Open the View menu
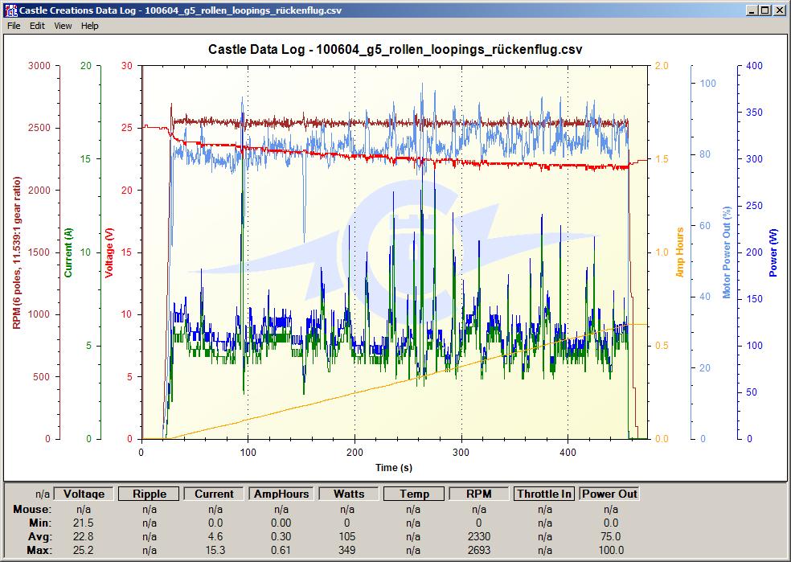The width and height of the screenshot is (791, 562). [x=63, y=26]
